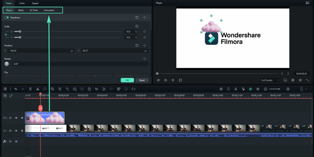Click the redo arrow in timeline toolbar
This screenshot has width=314, height=157.
tap(23, 89)
